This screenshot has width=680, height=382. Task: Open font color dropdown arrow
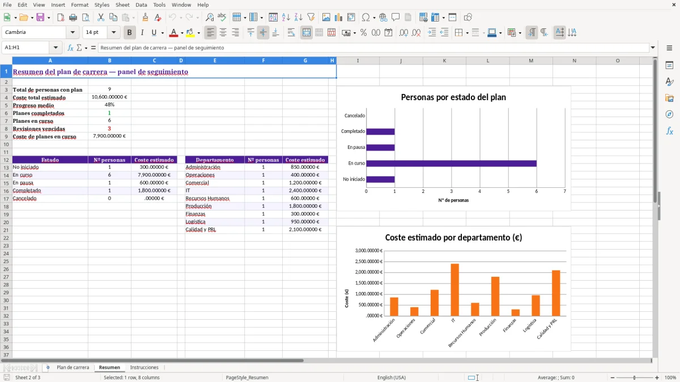pyautogui.click(x=181, y=33)
